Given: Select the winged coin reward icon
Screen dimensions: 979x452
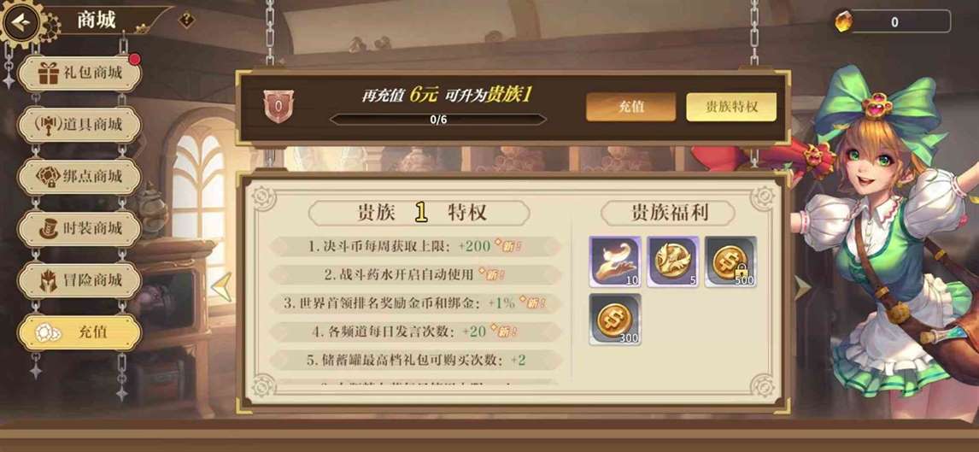Looking at the screenshot, I should 672,261.
